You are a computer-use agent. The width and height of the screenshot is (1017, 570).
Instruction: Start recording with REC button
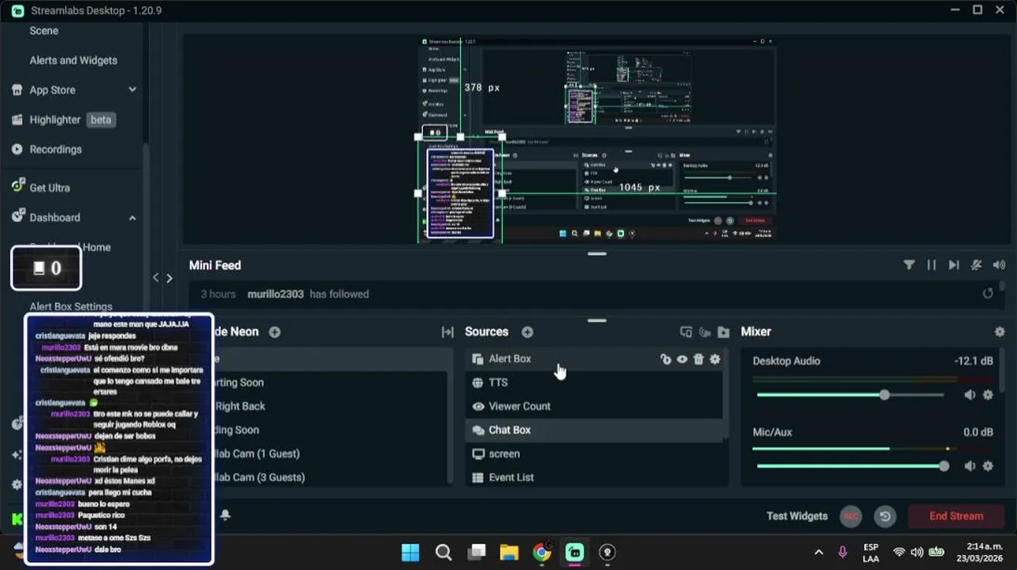[x=851, y=516]
